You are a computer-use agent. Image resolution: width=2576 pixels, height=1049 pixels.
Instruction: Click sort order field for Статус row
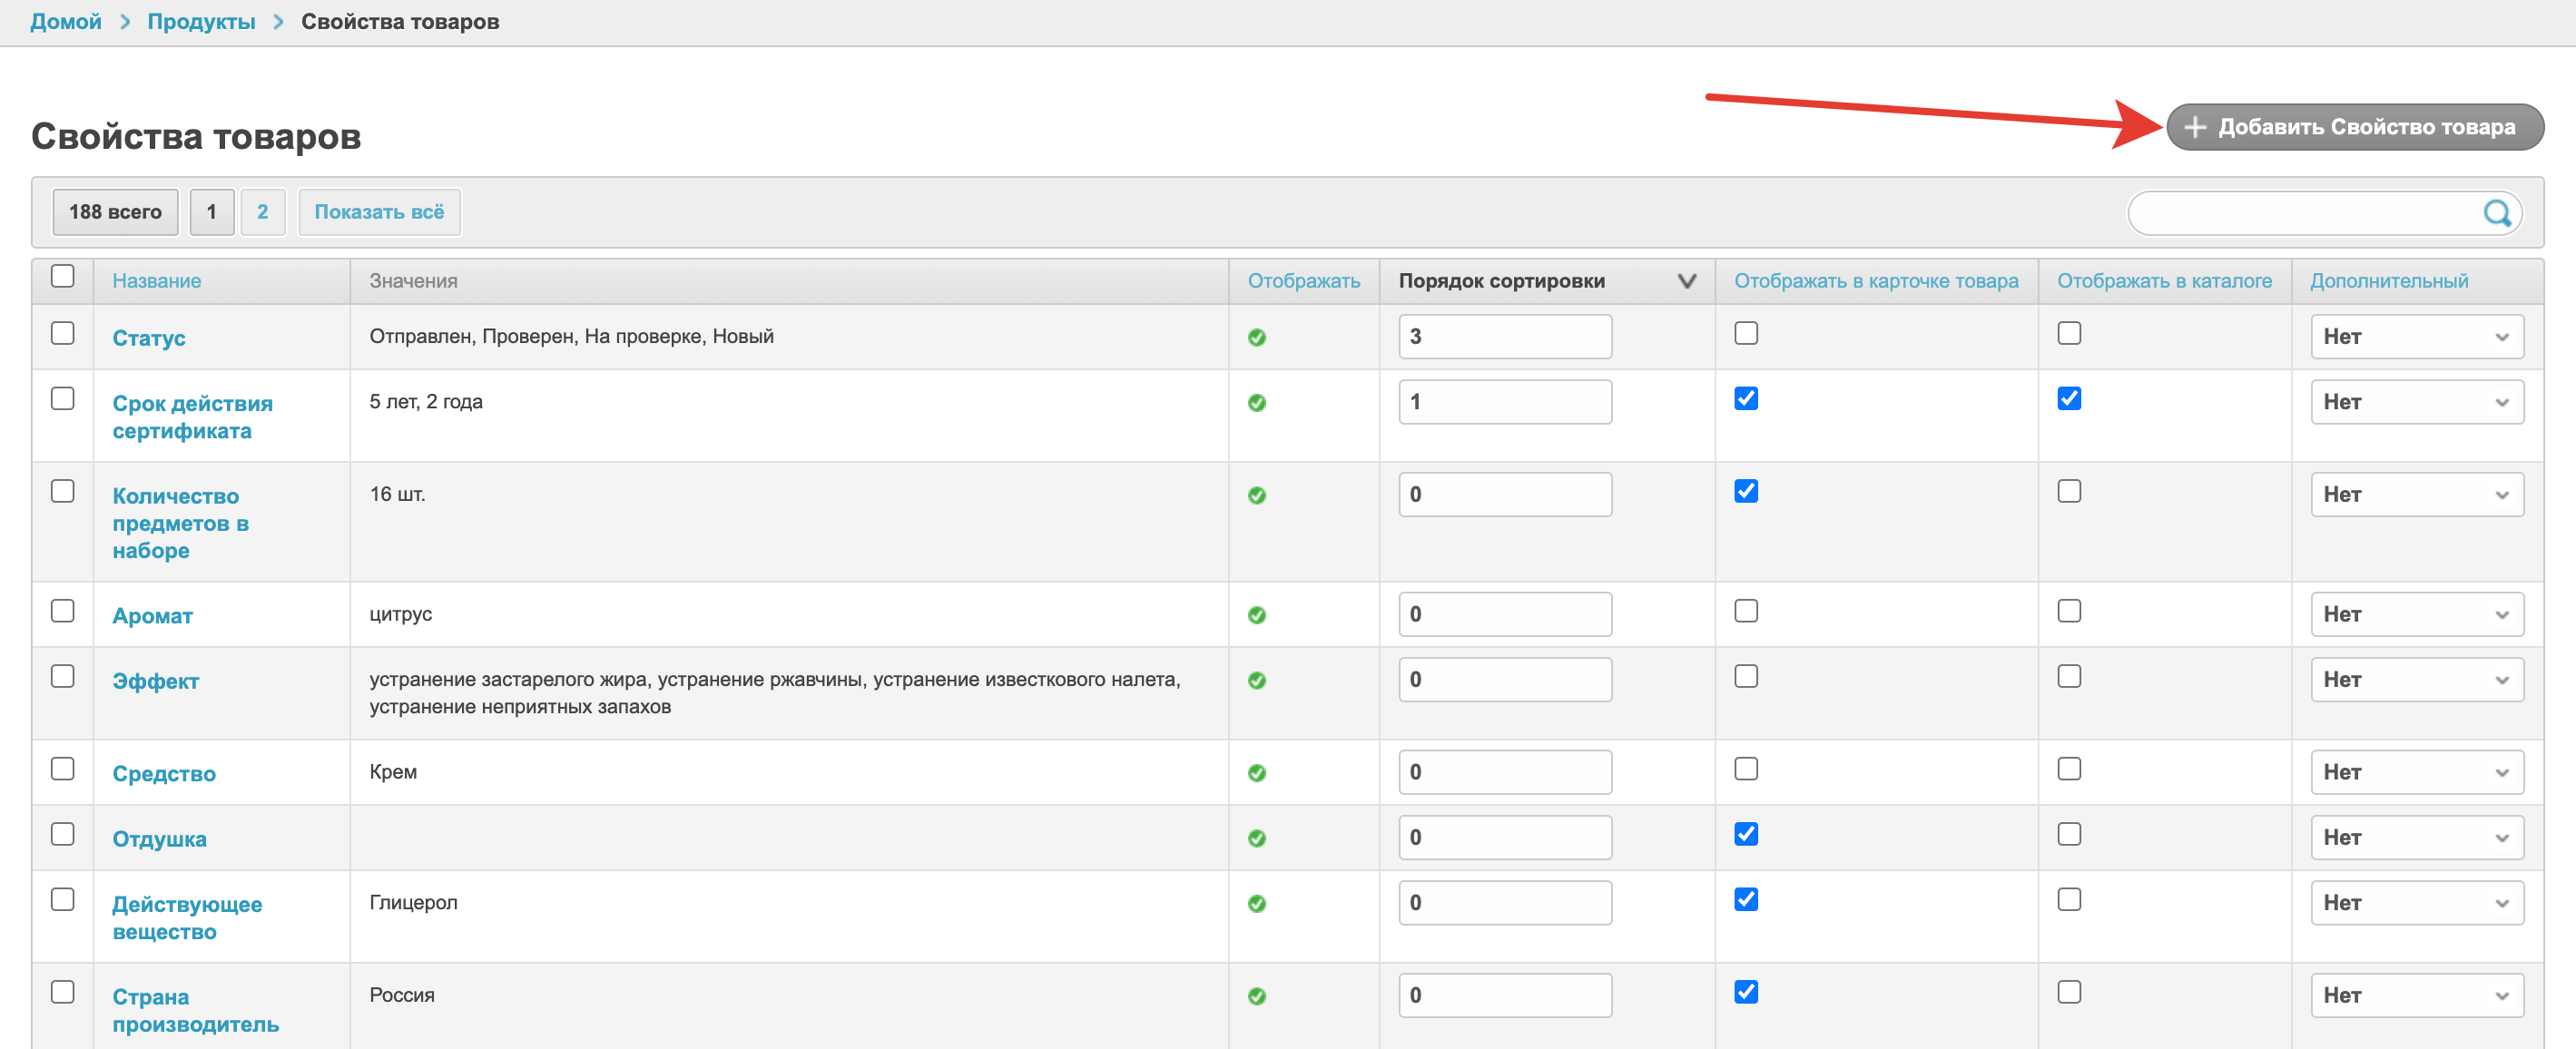click(x=1504, y=337)
